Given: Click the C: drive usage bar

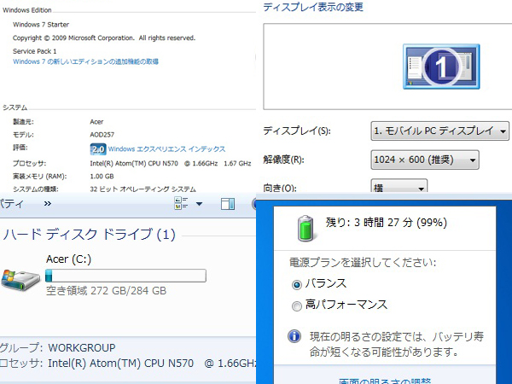Looking at the screenshot, I should (x=125, y=276).
